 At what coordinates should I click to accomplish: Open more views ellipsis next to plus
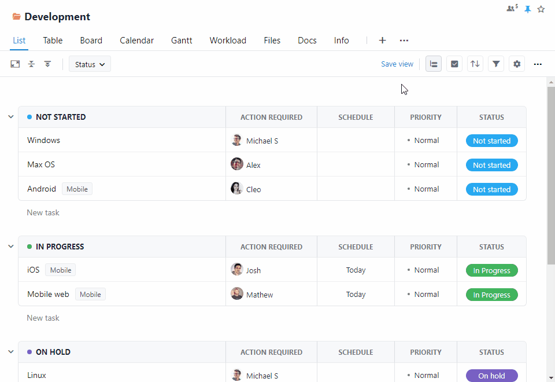(x=404, y=41)
